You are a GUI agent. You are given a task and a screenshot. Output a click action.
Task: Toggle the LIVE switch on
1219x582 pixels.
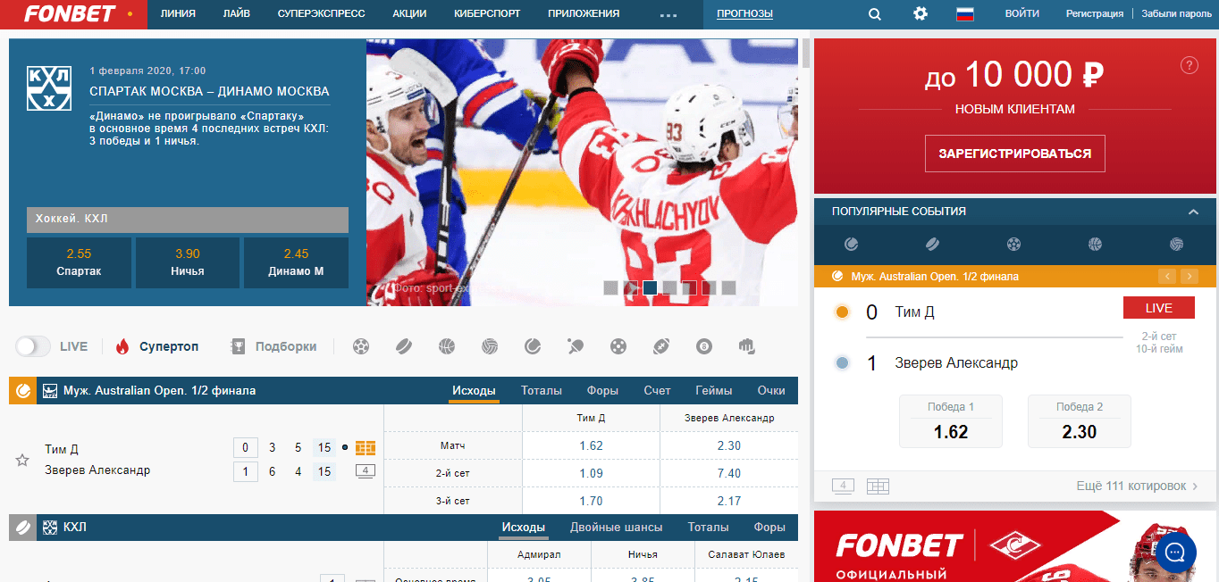click(x=33, y=346)
